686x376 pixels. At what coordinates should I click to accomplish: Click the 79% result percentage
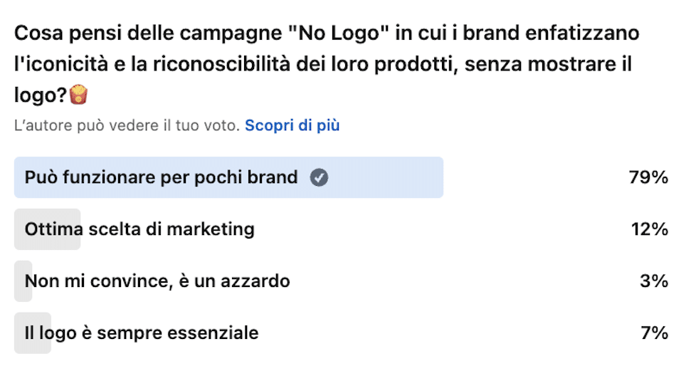pyautogui.click(x=648, y=178)
